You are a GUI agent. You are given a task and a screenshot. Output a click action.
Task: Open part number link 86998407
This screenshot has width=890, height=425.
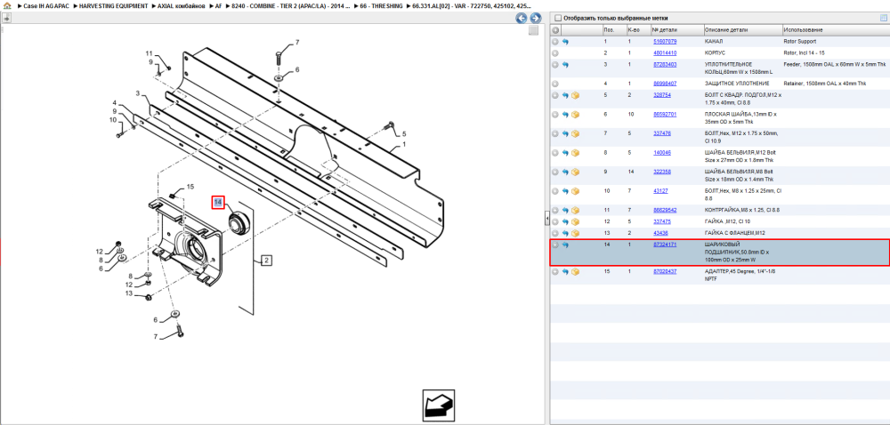click(x=665, y=84)
